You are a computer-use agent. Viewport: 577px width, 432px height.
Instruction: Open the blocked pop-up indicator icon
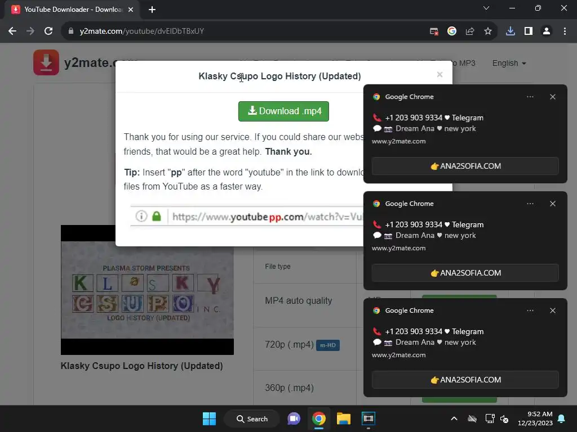pos(434,31)
